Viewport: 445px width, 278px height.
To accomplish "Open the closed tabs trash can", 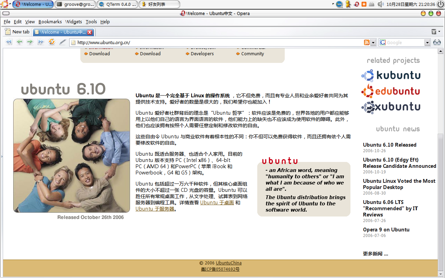I will coord(434,32).
